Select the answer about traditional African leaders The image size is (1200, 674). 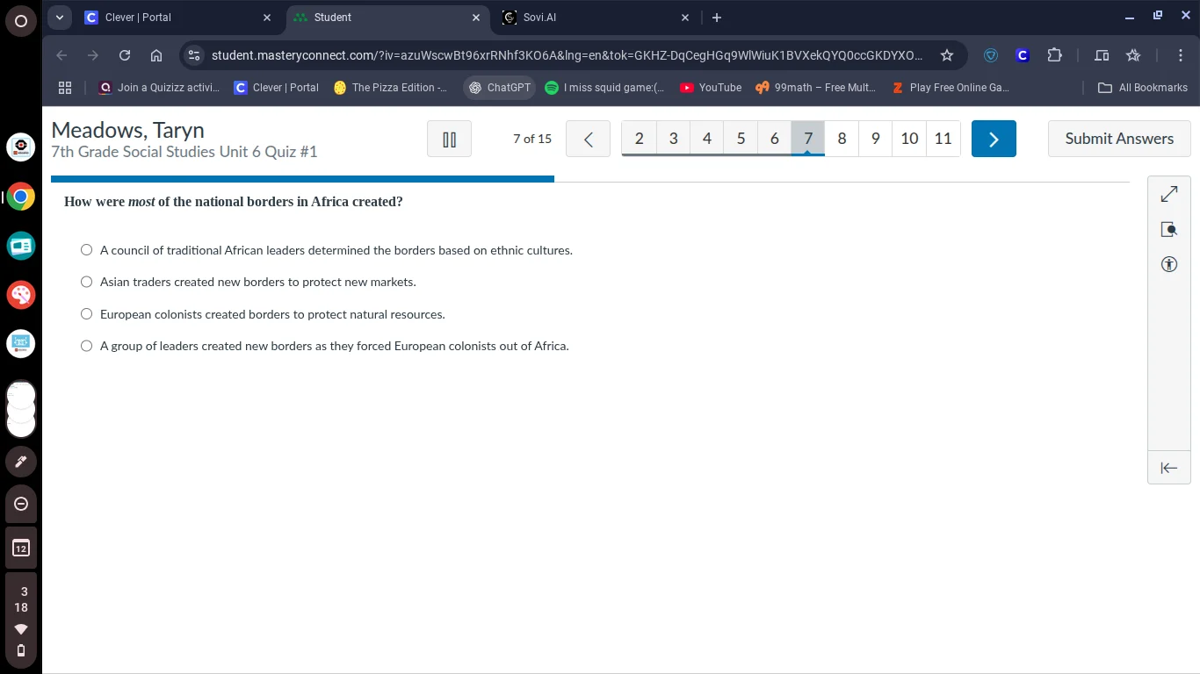pos(86,250)
